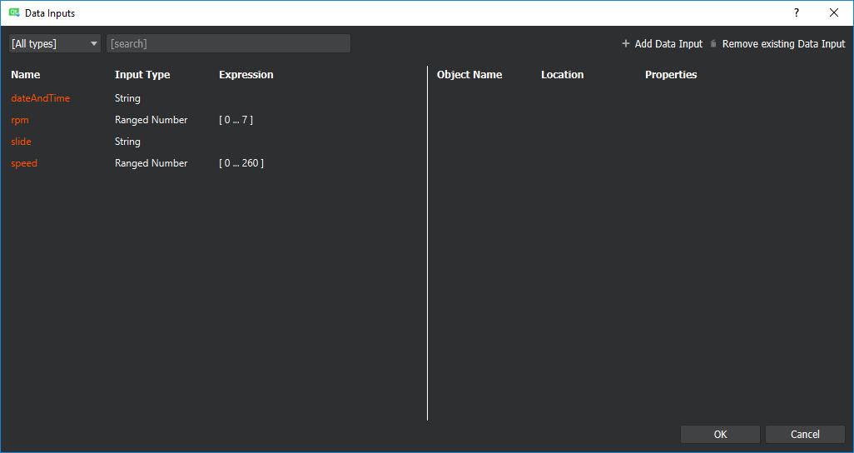This screenshot has width=854, height=453.
Task: Click the Object Name column header
Action: 469,75
